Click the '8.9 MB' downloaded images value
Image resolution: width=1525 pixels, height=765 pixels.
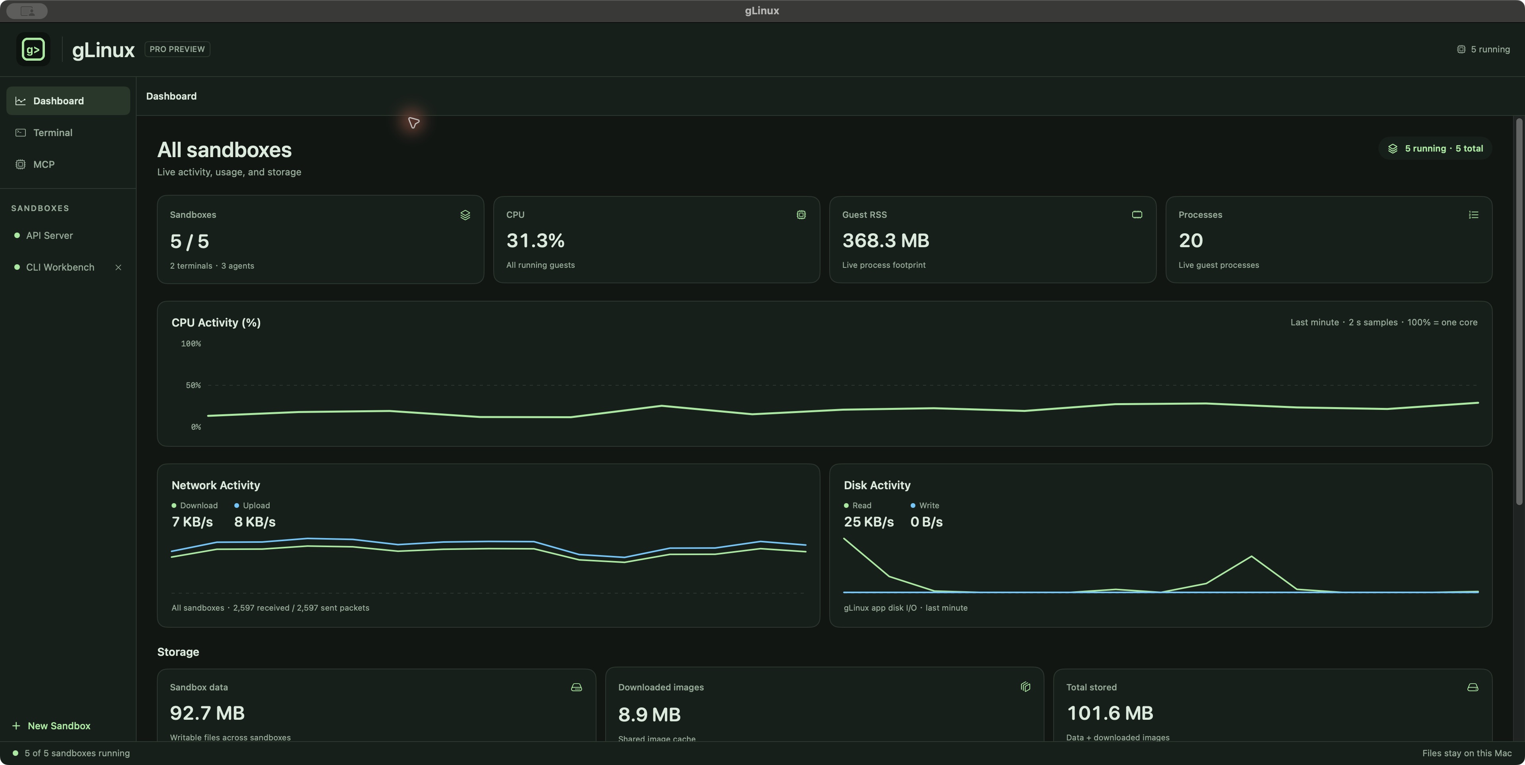[649, 715]
